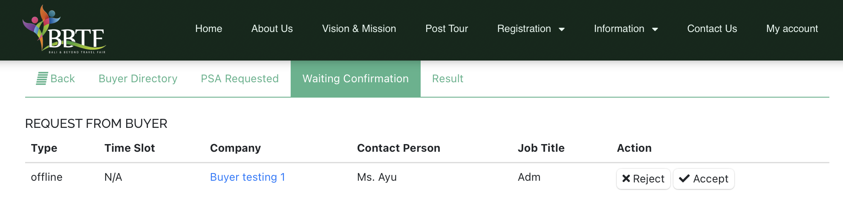Expand the Information dropdown arrow
This screenshot has width=843, height=208.
(x=655, y=29)
